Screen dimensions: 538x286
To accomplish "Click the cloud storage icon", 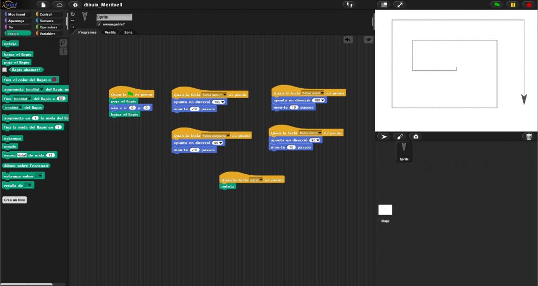I will [x=59, y=5].
